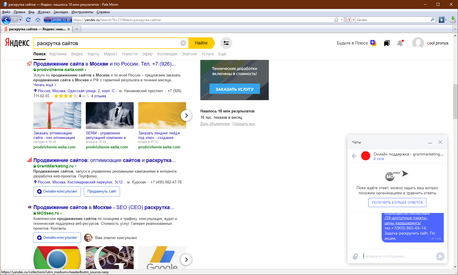Bookmark this page with the star icon

pyautogui.click(x=336, y=20)
